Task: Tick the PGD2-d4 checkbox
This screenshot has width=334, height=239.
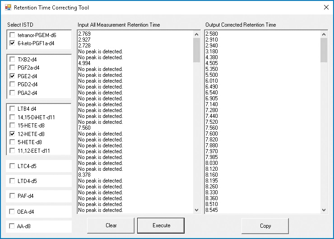Action: [x=12, y=84]
